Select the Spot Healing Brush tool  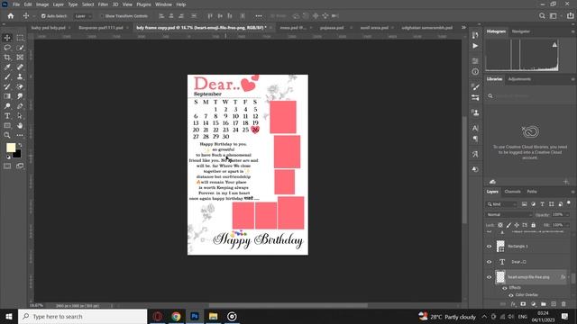(20, 67)
